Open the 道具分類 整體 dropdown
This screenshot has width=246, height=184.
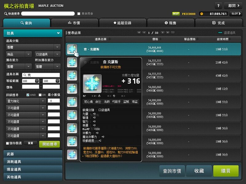coord(33,47)
